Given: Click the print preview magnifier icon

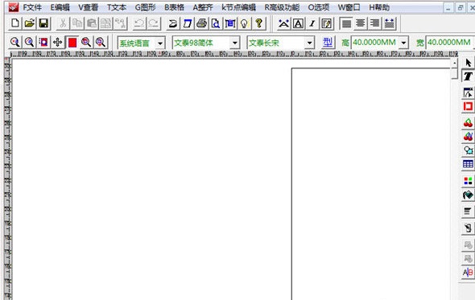Looking at the screenshot, I should pyautogui.click(x=216, y=23).
